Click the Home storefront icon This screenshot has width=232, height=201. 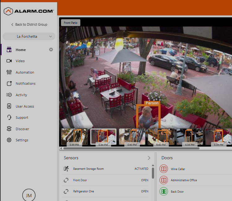9,50
